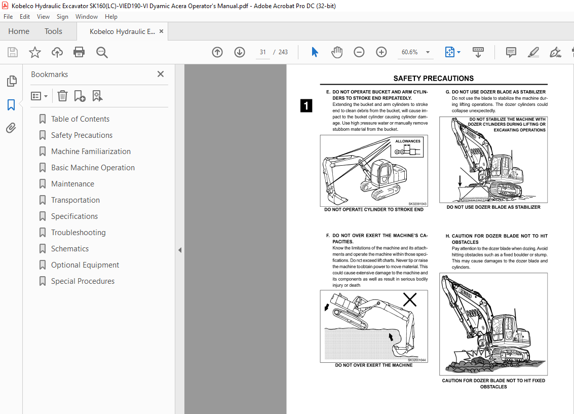Open bookmark options dropdown
The width and height of the screenshot is (574, 414).
pyautogui.click(x=39, y=96)
